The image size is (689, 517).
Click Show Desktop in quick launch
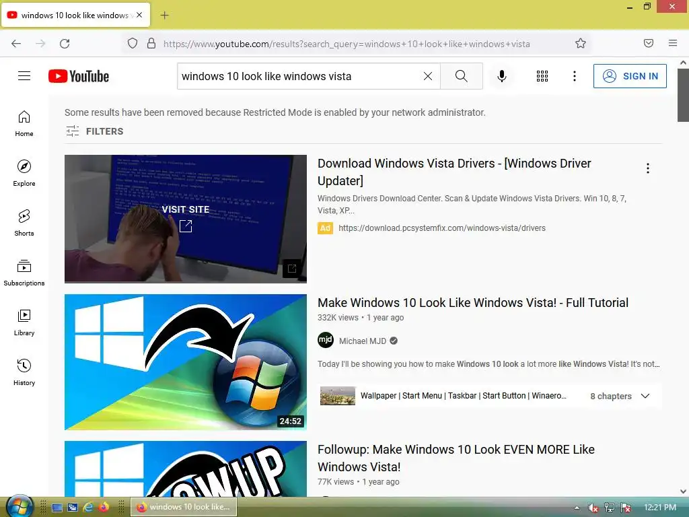[x=57, y=508]
